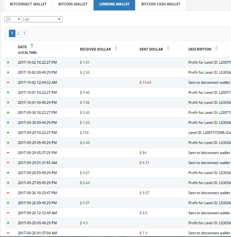Image resolution: width=231 pixels, height=237 pixels.
Task: Go to page 1 of transactions
Action: point(12,33)
